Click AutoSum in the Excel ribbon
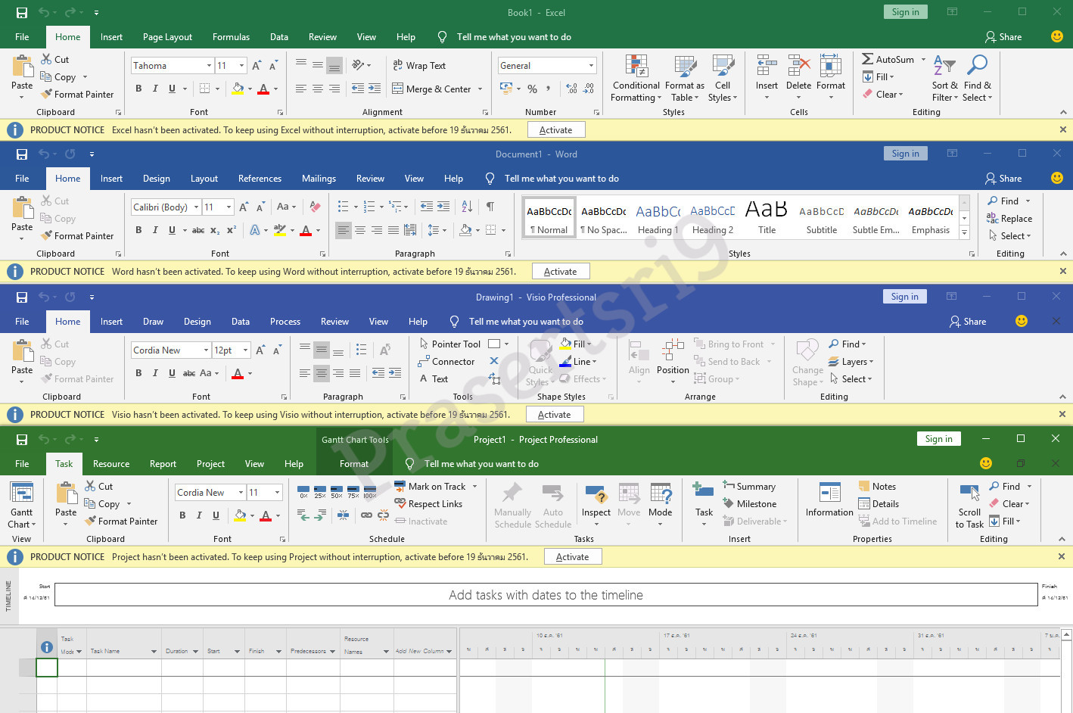 (x=894, y=59)
